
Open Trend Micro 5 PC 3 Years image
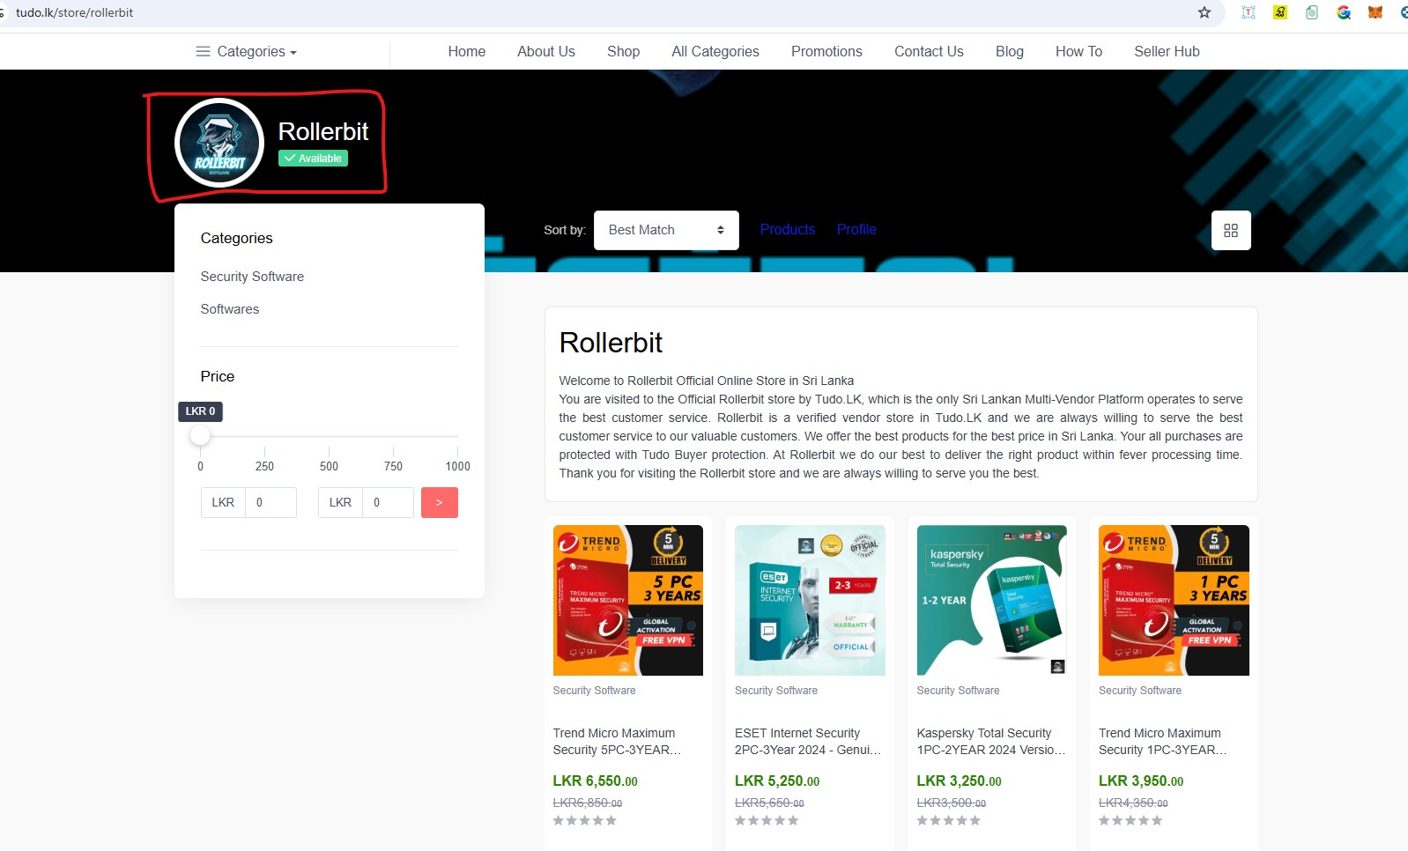click(x=628, y=600)
